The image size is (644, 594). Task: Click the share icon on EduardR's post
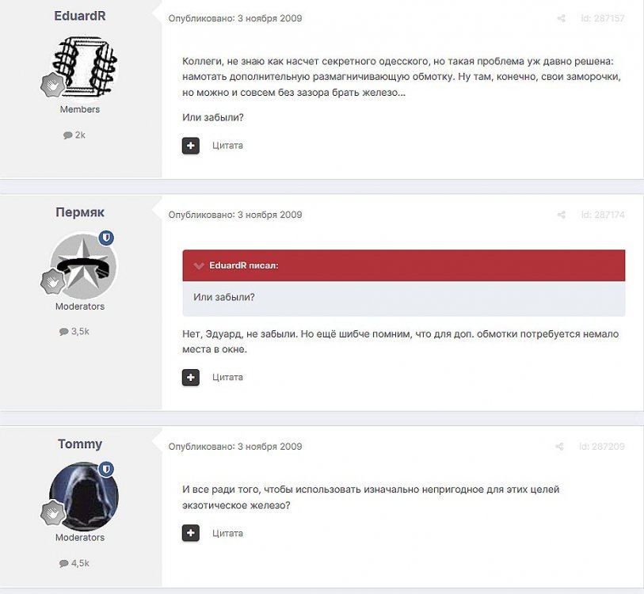(561, 18)
